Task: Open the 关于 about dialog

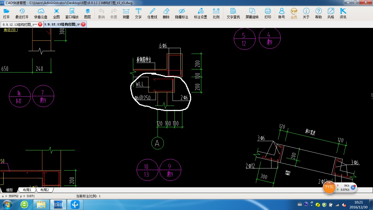Action: (x=306, y=13)
